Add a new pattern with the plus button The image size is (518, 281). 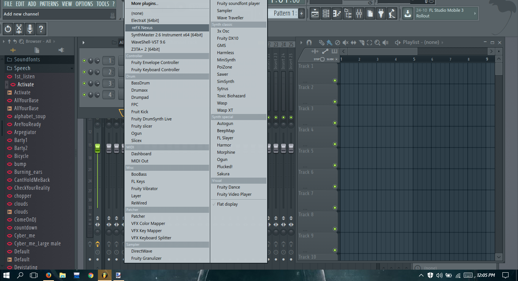tap(301, 14)
